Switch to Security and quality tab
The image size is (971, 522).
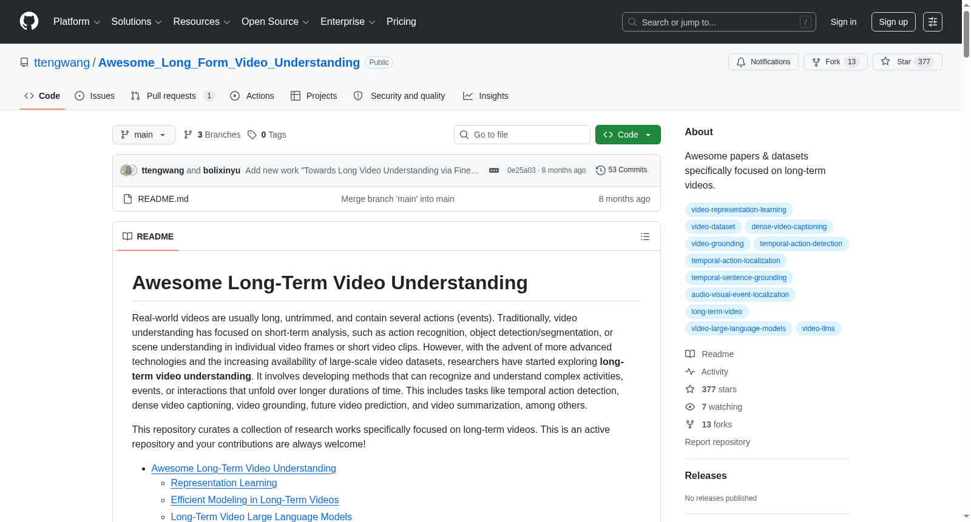(399, 96)
